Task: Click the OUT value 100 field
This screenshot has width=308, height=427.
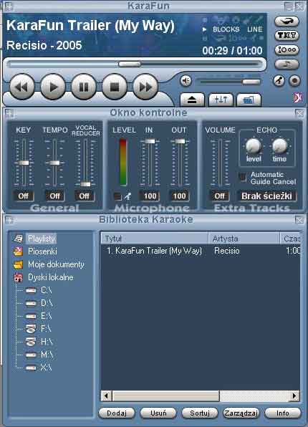Action: click(179, 196)
